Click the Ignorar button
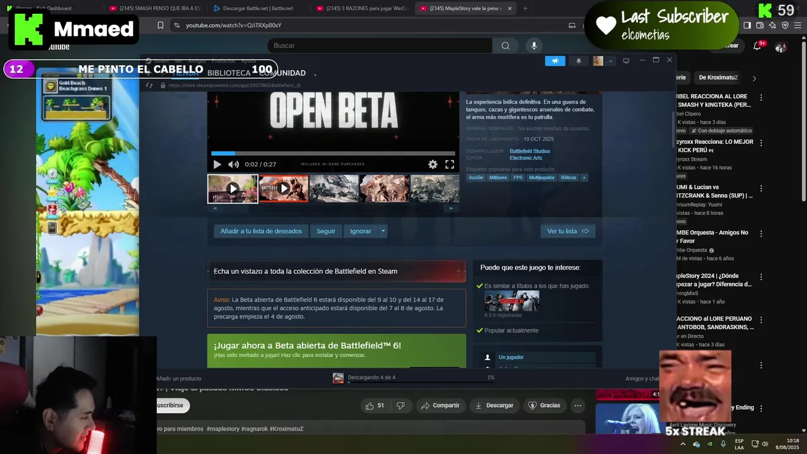Viewport: 807px width, 454px height. pyautogui.click(x=361, y=231)
